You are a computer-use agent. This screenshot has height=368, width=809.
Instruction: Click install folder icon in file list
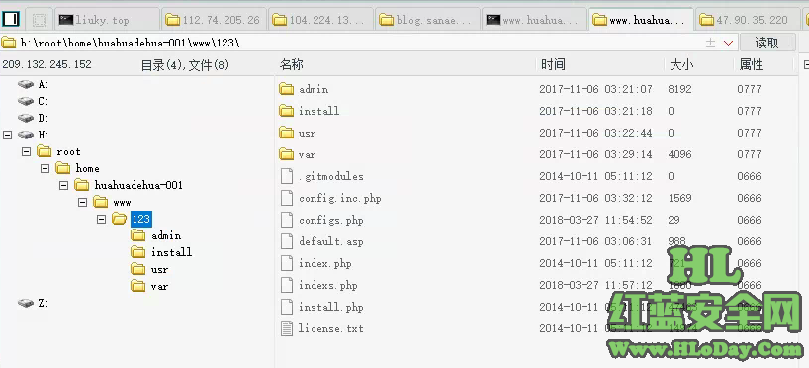point(287,111)
